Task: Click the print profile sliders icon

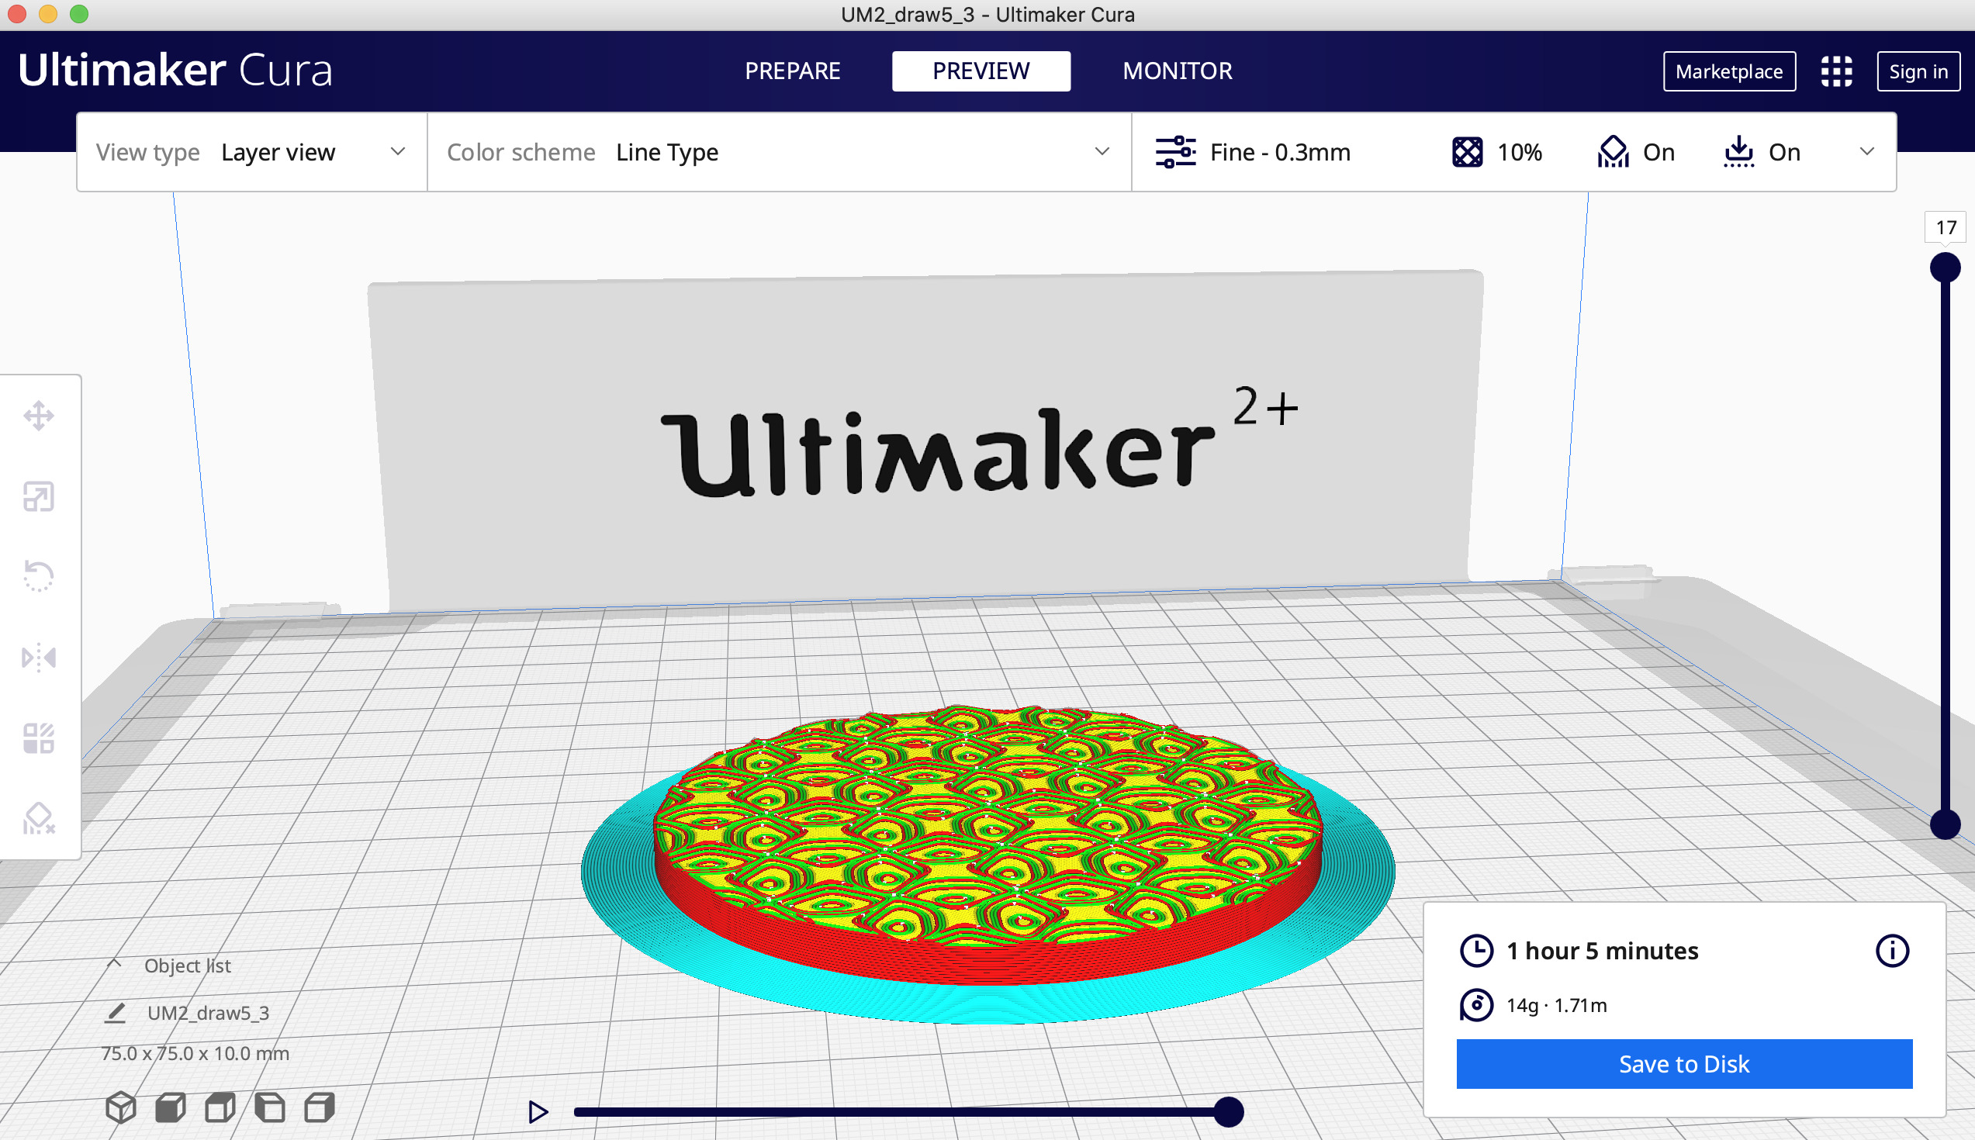Action: coord(1175,152)
